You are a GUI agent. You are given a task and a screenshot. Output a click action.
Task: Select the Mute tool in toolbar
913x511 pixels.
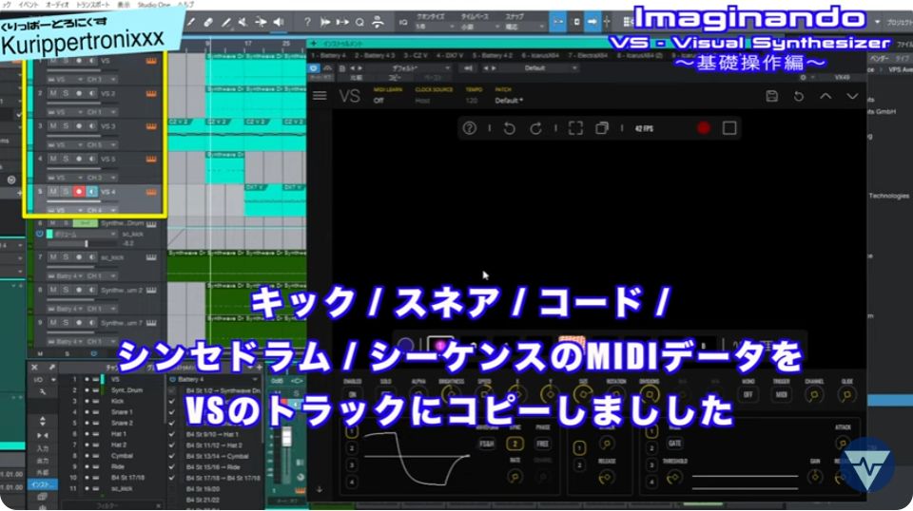(243, 22)
